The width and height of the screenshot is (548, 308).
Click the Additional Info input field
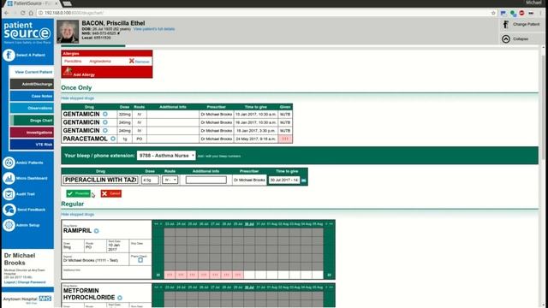pos(205,180)
